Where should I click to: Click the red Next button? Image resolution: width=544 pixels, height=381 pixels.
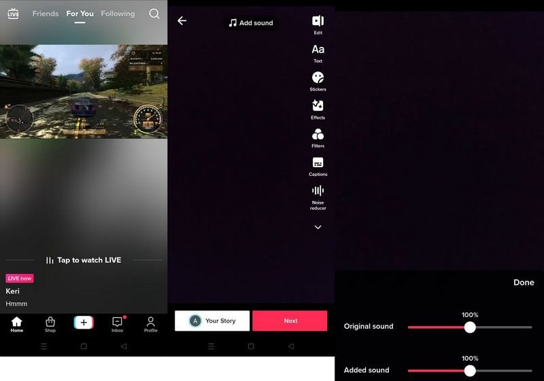(290, 321)
